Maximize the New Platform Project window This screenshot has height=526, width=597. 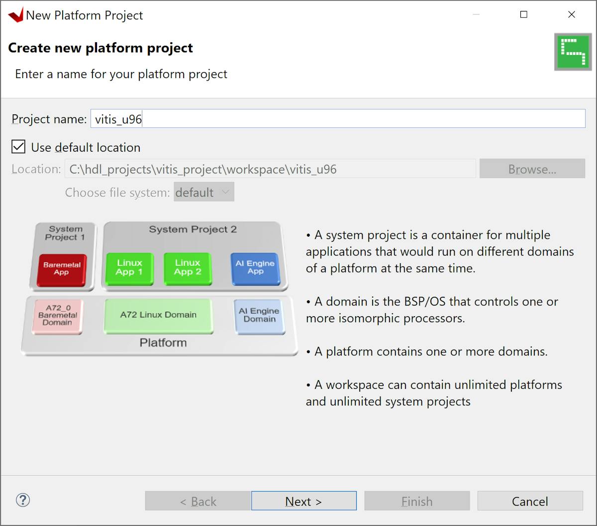[x=523, y=15]
